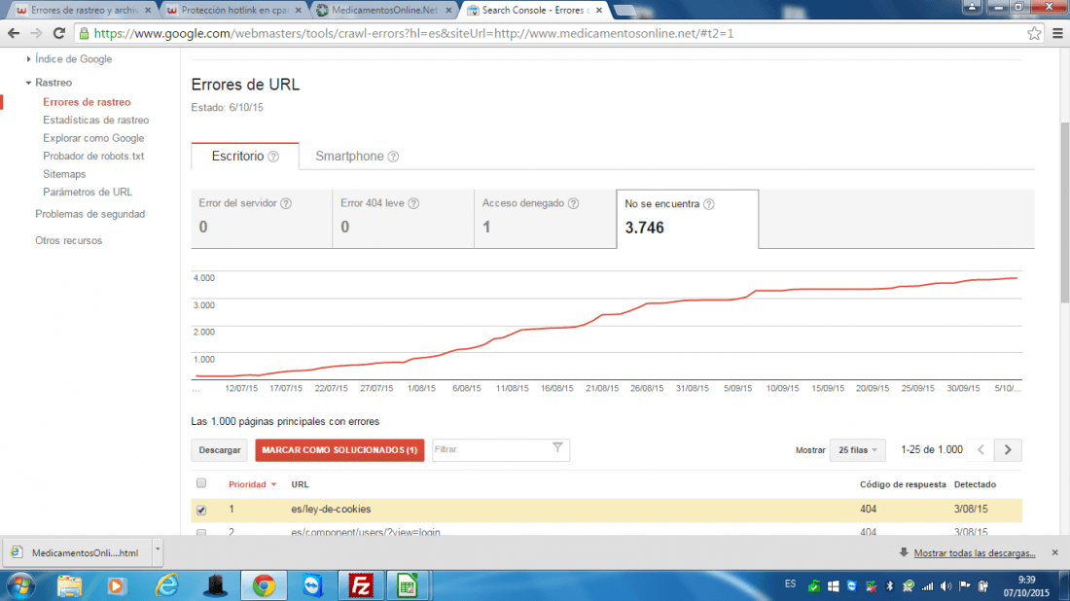Viewport: 1070px width, 601px height.
Task: Click the filter funnel icon
Action: tap(557, 448)
